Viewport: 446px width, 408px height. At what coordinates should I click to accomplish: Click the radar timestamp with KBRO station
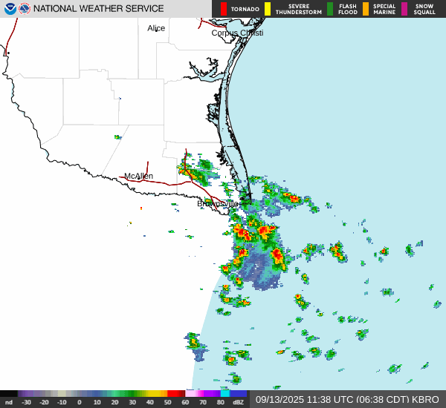click(347, 399)
